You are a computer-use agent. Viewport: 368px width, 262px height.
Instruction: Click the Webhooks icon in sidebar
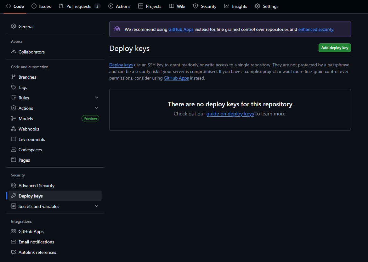click(14, 129)
